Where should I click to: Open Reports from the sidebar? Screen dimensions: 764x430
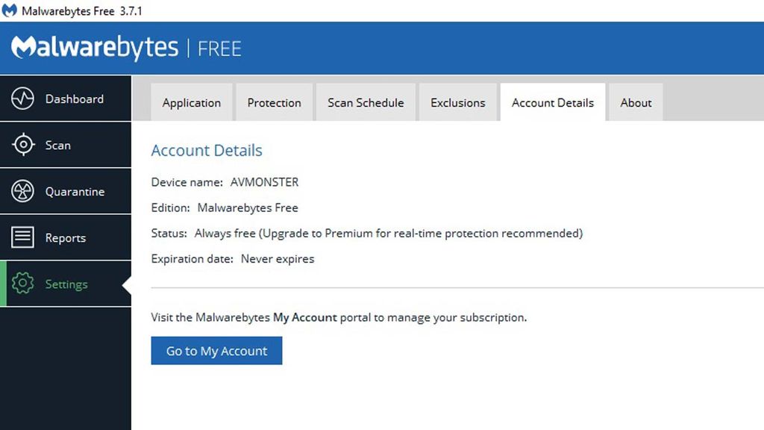(66, 237)
